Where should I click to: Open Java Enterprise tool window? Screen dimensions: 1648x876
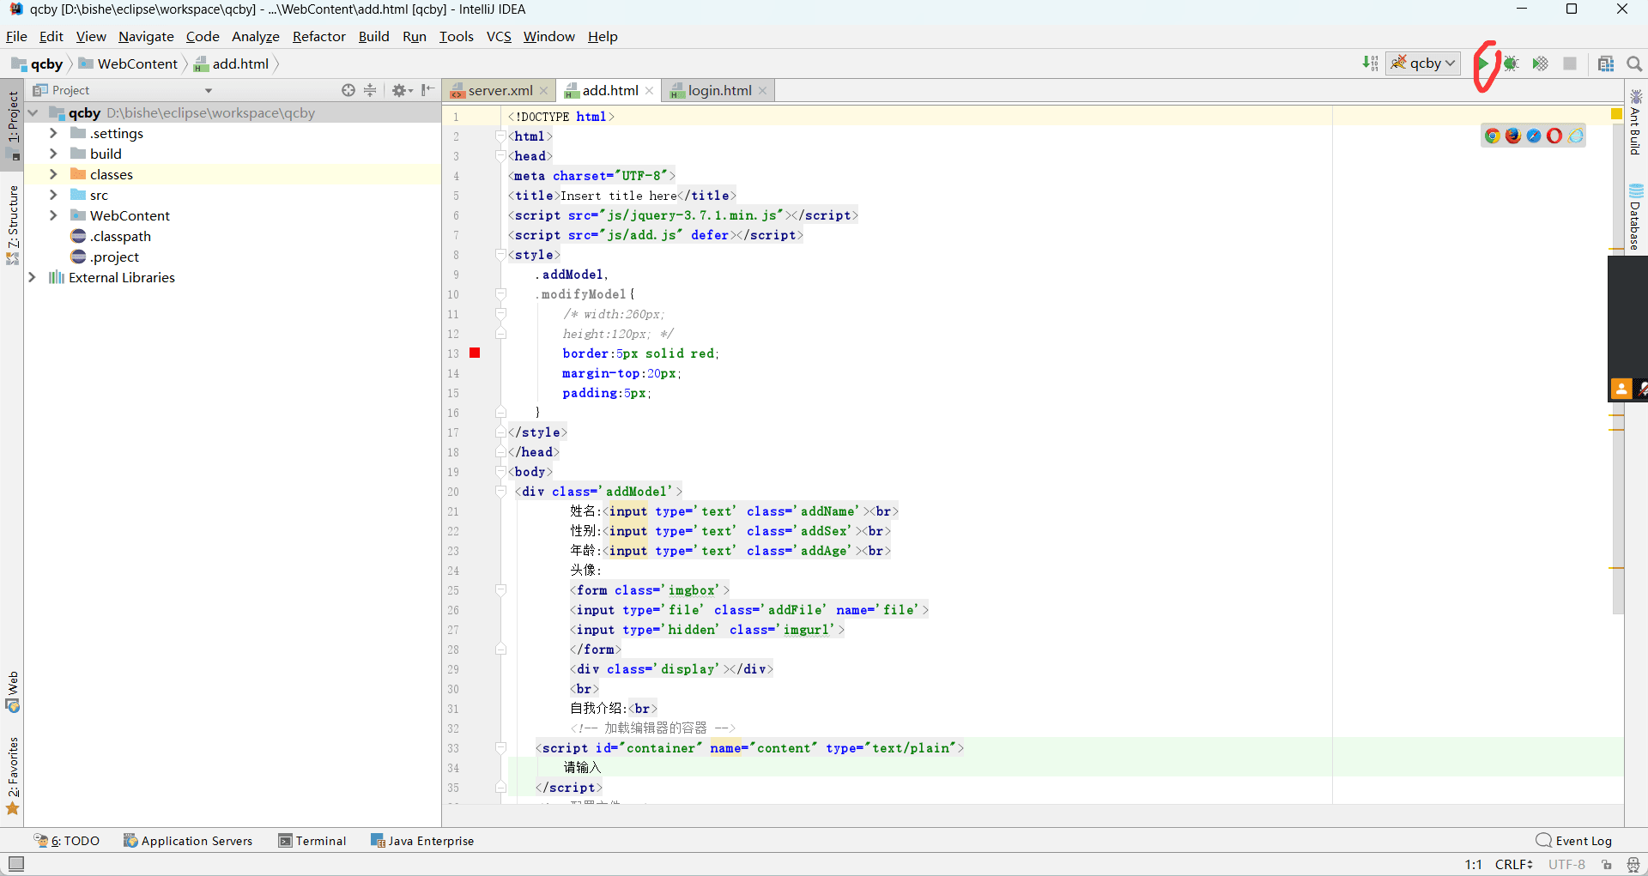tap(422, 841)
